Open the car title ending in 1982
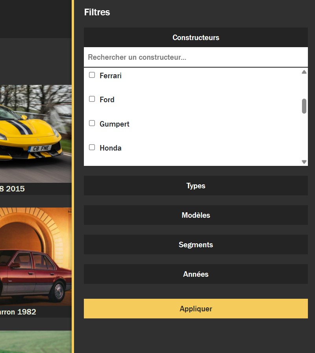315x353 pixels. (x=18, y=312)
